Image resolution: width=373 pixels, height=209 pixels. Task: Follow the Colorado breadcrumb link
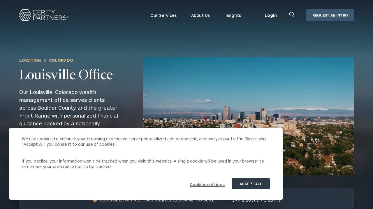click(x=61, y=60)
